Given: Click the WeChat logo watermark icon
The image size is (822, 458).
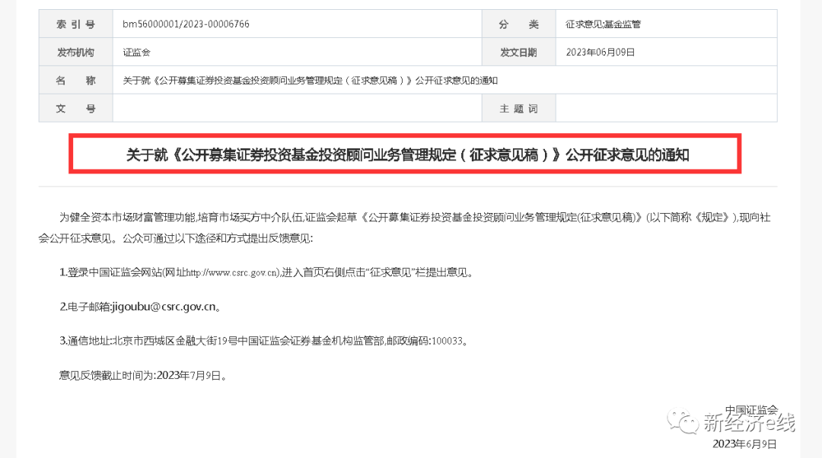Looking at the screenshot, I should (x=683, y=421).
